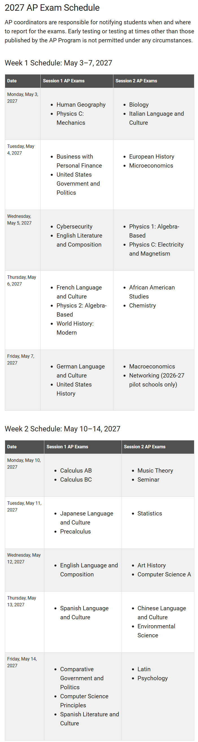This screenshot has height=742, width=198.
Task: Click European History list item
Action: [152, 156]
